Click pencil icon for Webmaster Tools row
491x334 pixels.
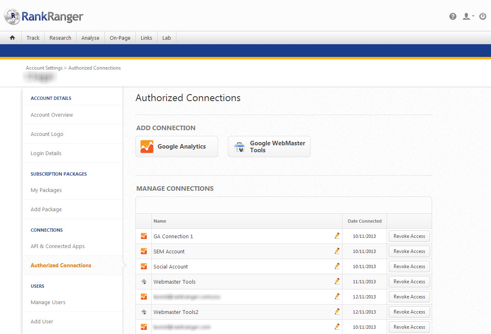point(337,281)
